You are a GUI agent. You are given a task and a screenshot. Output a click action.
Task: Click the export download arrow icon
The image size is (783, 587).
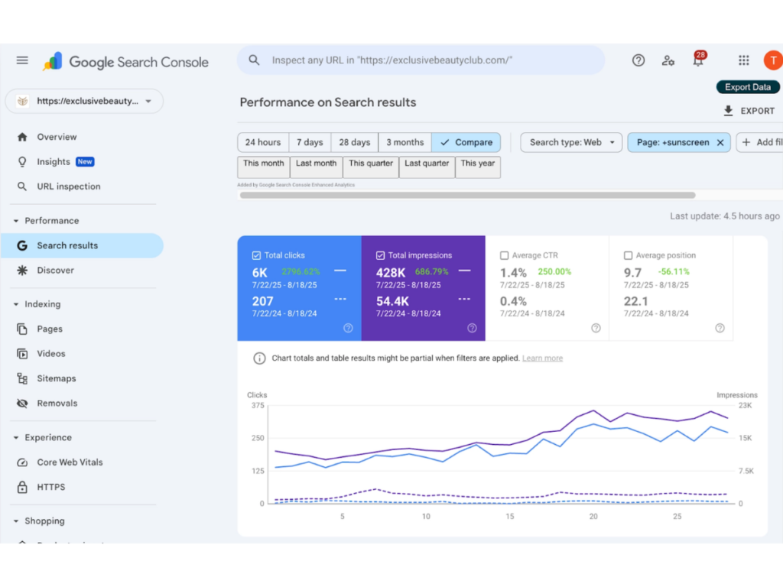[729, 111]
